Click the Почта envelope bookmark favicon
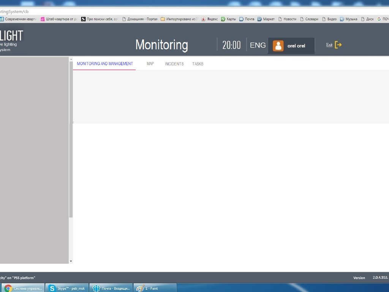Viewport: 389px width, 292px height. [241, 19]
